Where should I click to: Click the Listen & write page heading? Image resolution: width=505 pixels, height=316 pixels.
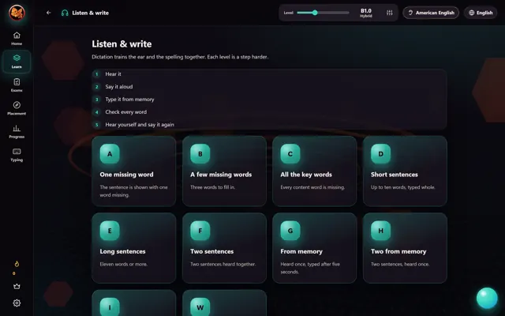(x=122, y=44)
